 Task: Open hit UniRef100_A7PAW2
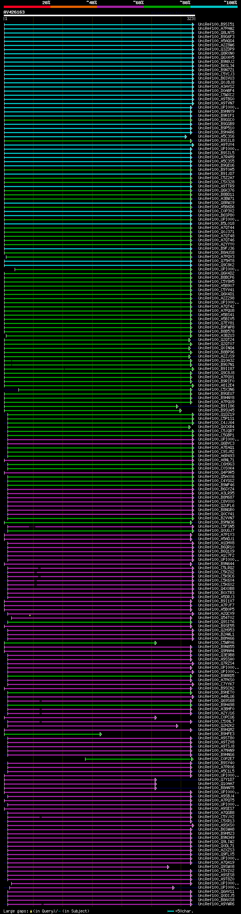pos(216,29)
